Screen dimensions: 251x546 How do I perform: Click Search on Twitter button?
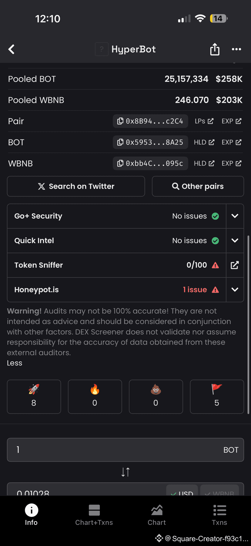pyautogui.click(x=76, y=186)
